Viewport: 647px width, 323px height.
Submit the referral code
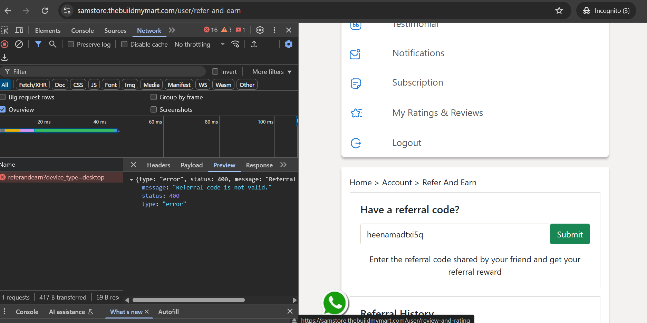[x=570, y=234]
